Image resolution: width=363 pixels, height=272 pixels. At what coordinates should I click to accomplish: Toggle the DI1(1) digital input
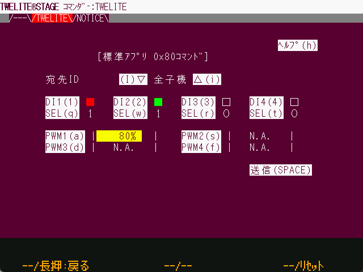[62, 102]
